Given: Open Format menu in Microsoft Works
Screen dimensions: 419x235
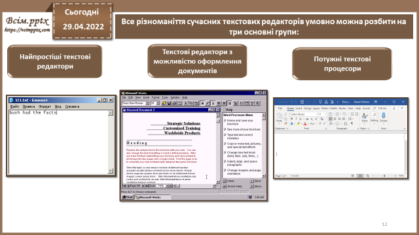Looking at the screenshot, I should (156, 97).
